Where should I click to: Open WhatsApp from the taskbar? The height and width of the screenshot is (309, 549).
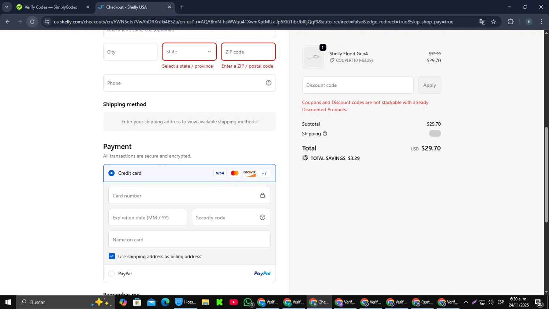pyautogui.click(x=248, y=302)
